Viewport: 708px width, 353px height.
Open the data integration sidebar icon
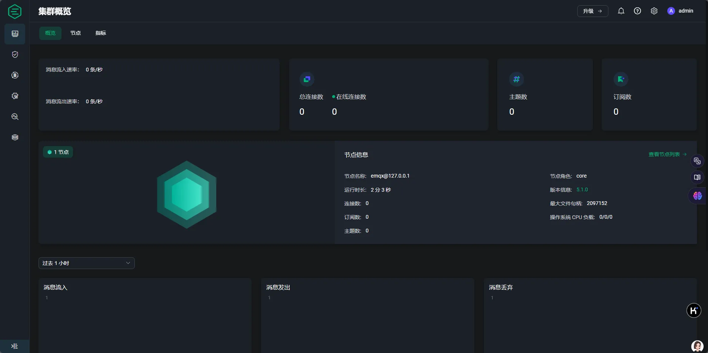tap(15, 75)
